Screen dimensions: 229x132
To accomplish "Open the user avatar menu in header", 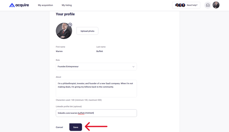I will (x=216, y=5).
